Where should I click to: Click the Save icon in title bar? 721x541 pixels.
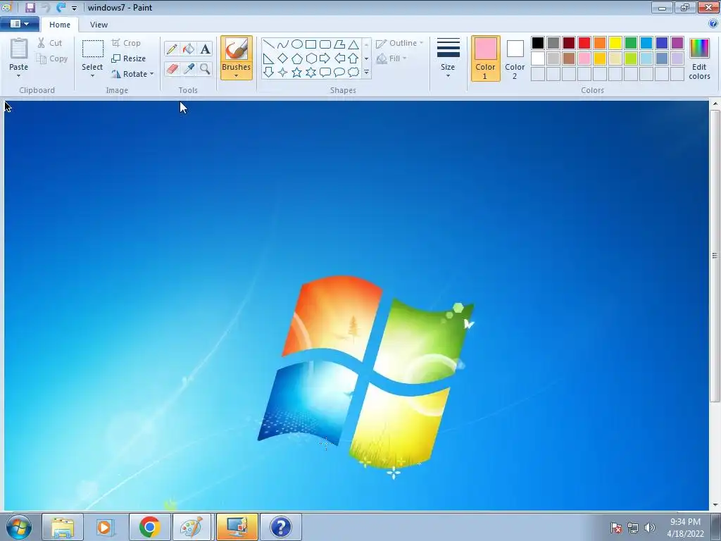tap(30, 7)
